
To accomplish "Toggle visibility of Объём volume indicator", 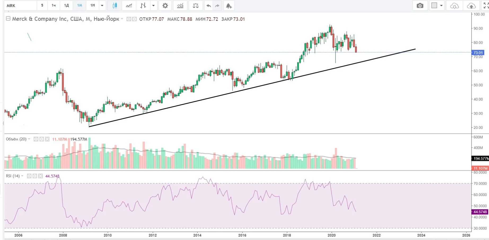I will click(x=36, y=139).
